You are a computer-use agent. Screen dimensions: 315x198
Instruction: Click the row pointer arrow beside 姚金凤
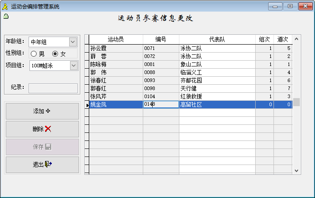[x=87, y=105]
